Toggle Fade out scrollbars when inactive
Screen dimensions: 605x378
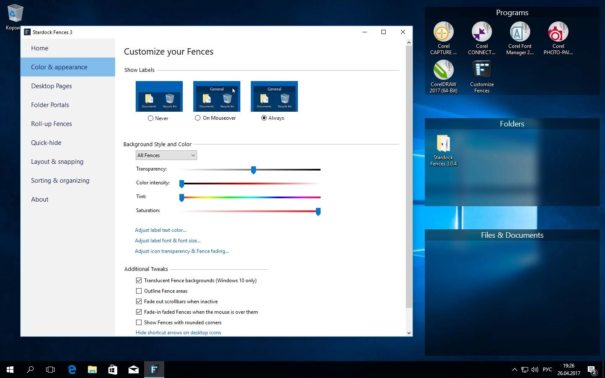[139, 302]
